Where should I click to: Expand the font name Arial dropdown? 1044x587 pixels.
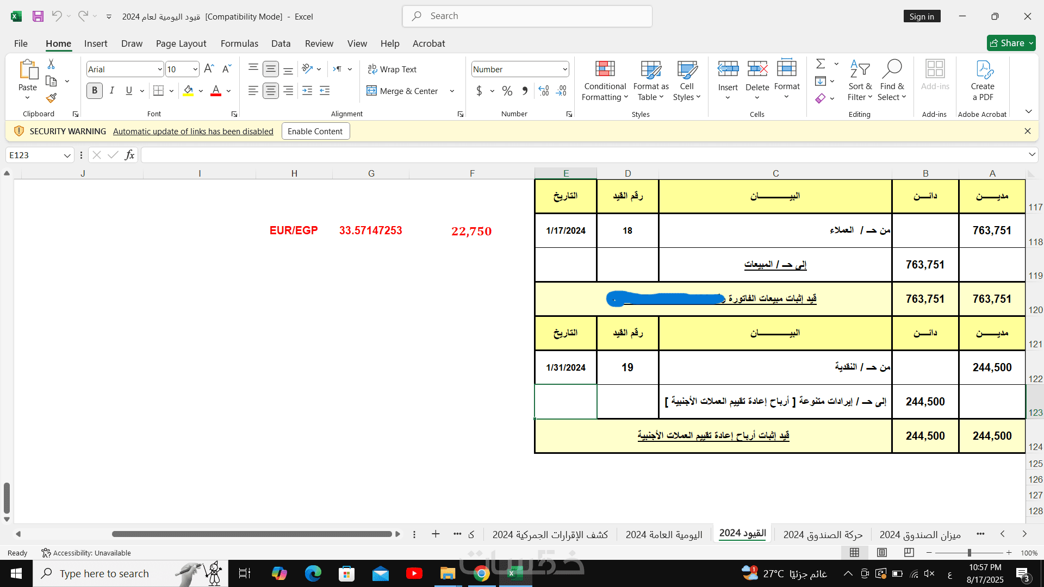(x=159, y=69)
